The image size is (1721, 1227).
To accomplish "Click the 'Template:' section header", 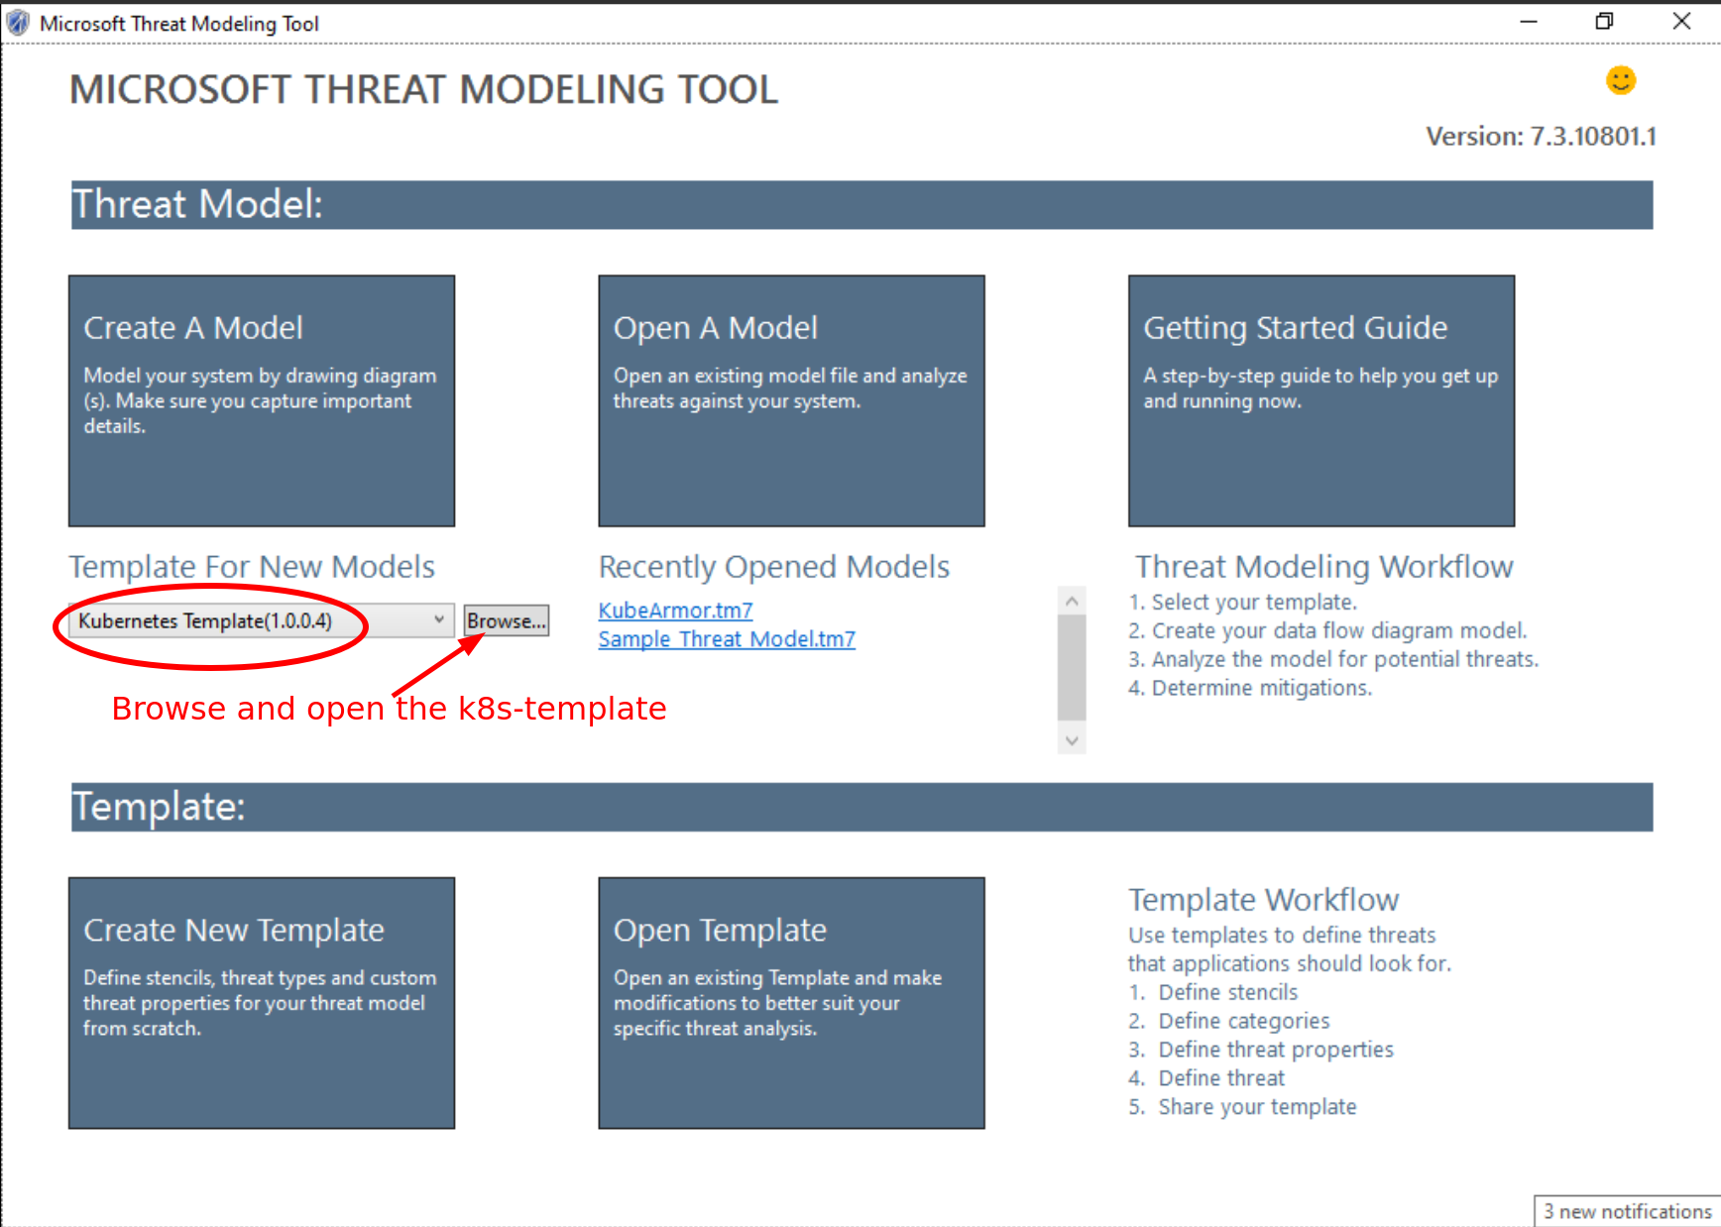I will [x=861, y=807].
